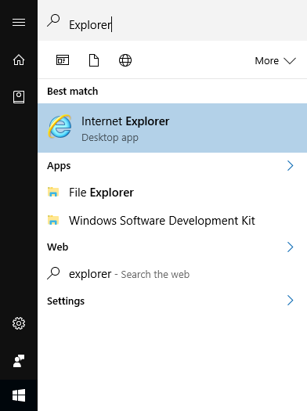Expand the More filters dropdown
The height and width of the screenshot is (411, 307).
[x=275, y=61]
